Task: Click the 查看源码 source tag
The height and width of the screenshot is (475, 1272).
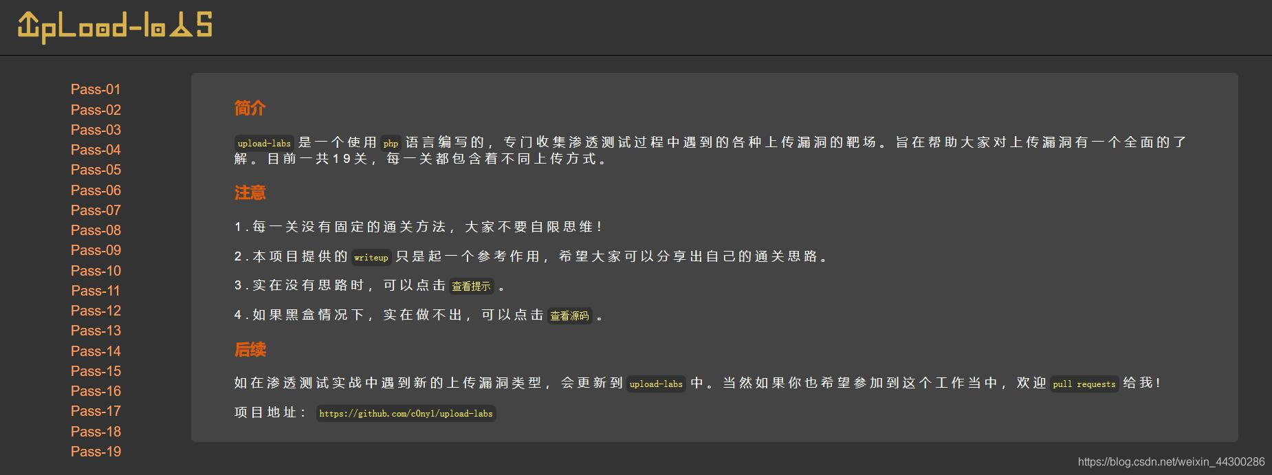Action: [569, 316]
